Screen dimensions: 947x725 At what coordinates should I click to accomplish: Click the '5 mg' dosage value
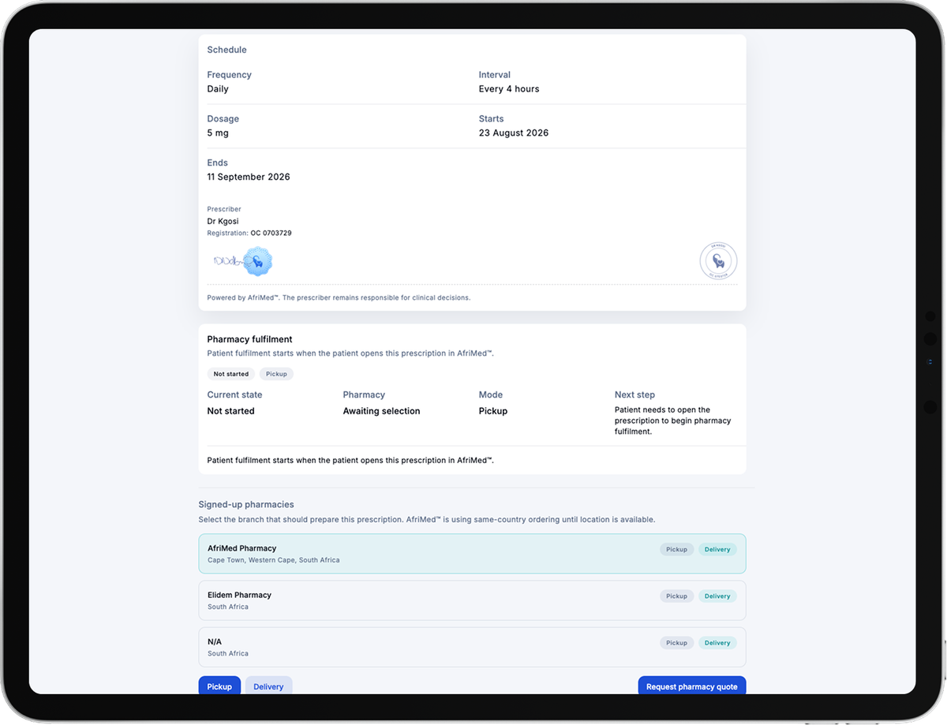pos(218,133)
